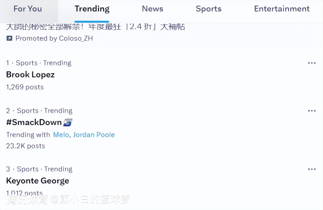Open more options for #SmackDown trend

click(x=312, y=111)
